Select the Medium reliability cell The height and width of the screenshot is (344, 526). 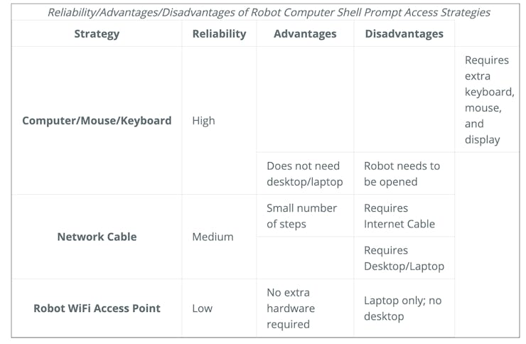point(213,237)
